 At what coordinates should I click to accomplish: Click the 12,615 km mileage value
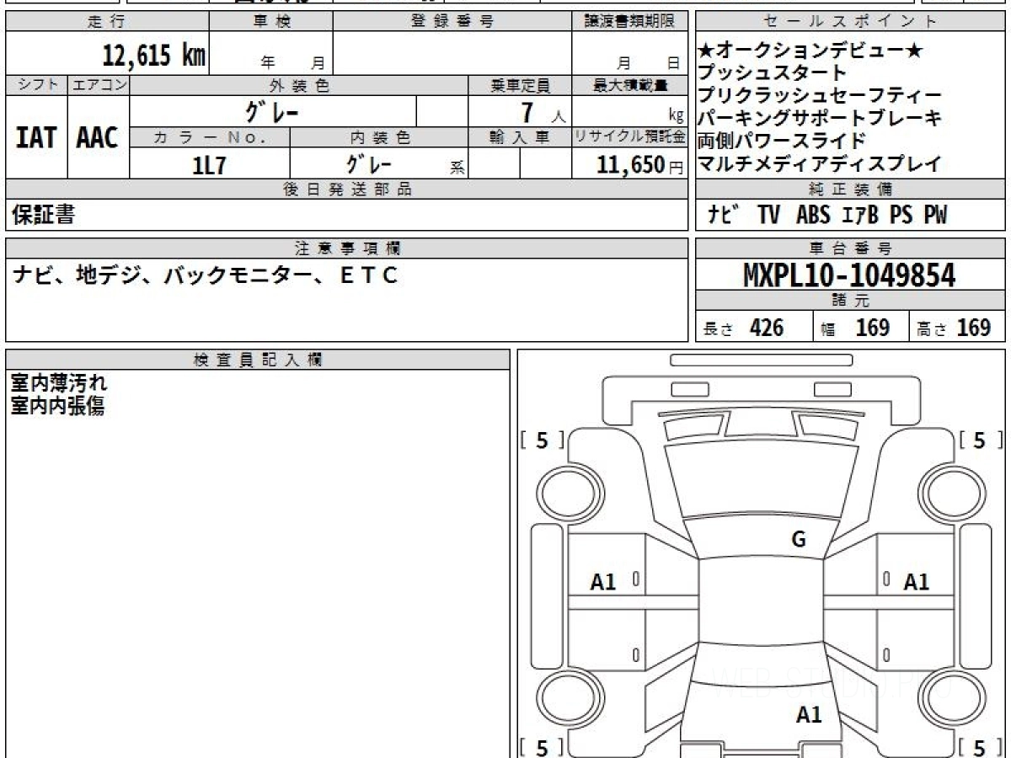154,56
